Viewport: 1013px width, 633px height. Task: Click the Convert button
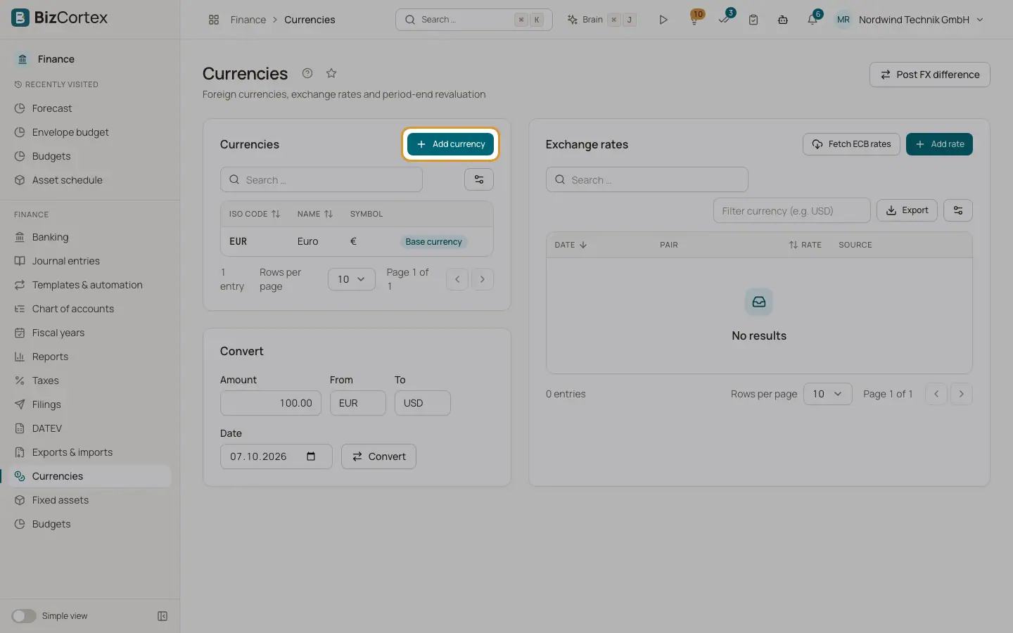pos(378,456)
